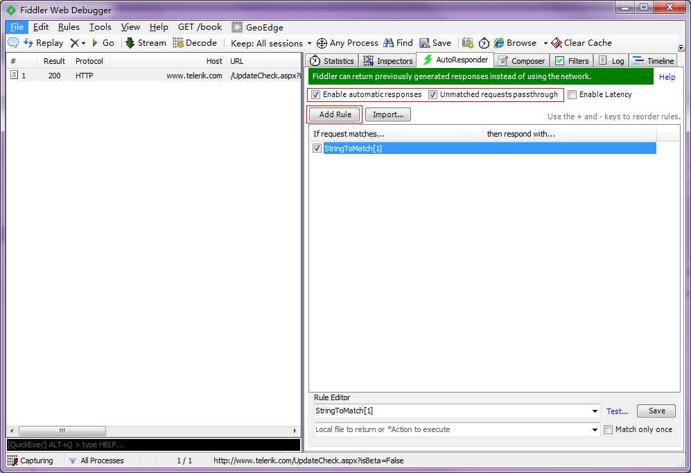Click the Fiddler title bar app icon
The height and width of the screenshot is (473, 691).
tap(11, 10)
